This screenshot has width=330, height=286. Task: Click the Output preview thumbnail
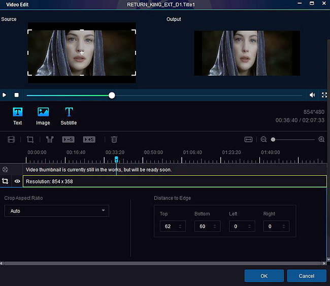[x=247, y=53]
